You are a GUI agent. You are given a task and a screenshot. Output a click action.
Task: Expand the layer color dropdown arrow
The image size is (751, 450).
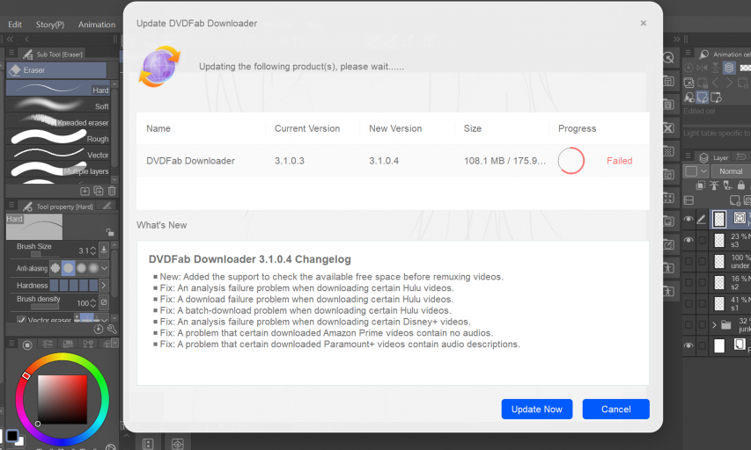pos(703,171)
